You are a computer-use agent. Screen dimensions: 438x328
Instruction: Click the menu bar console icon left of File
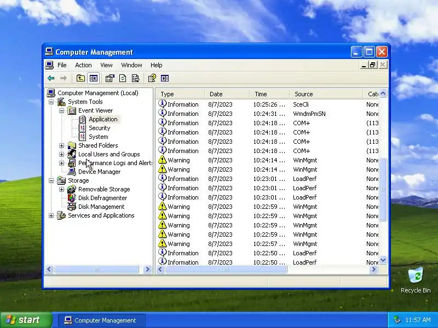click(x=49, y=65)
